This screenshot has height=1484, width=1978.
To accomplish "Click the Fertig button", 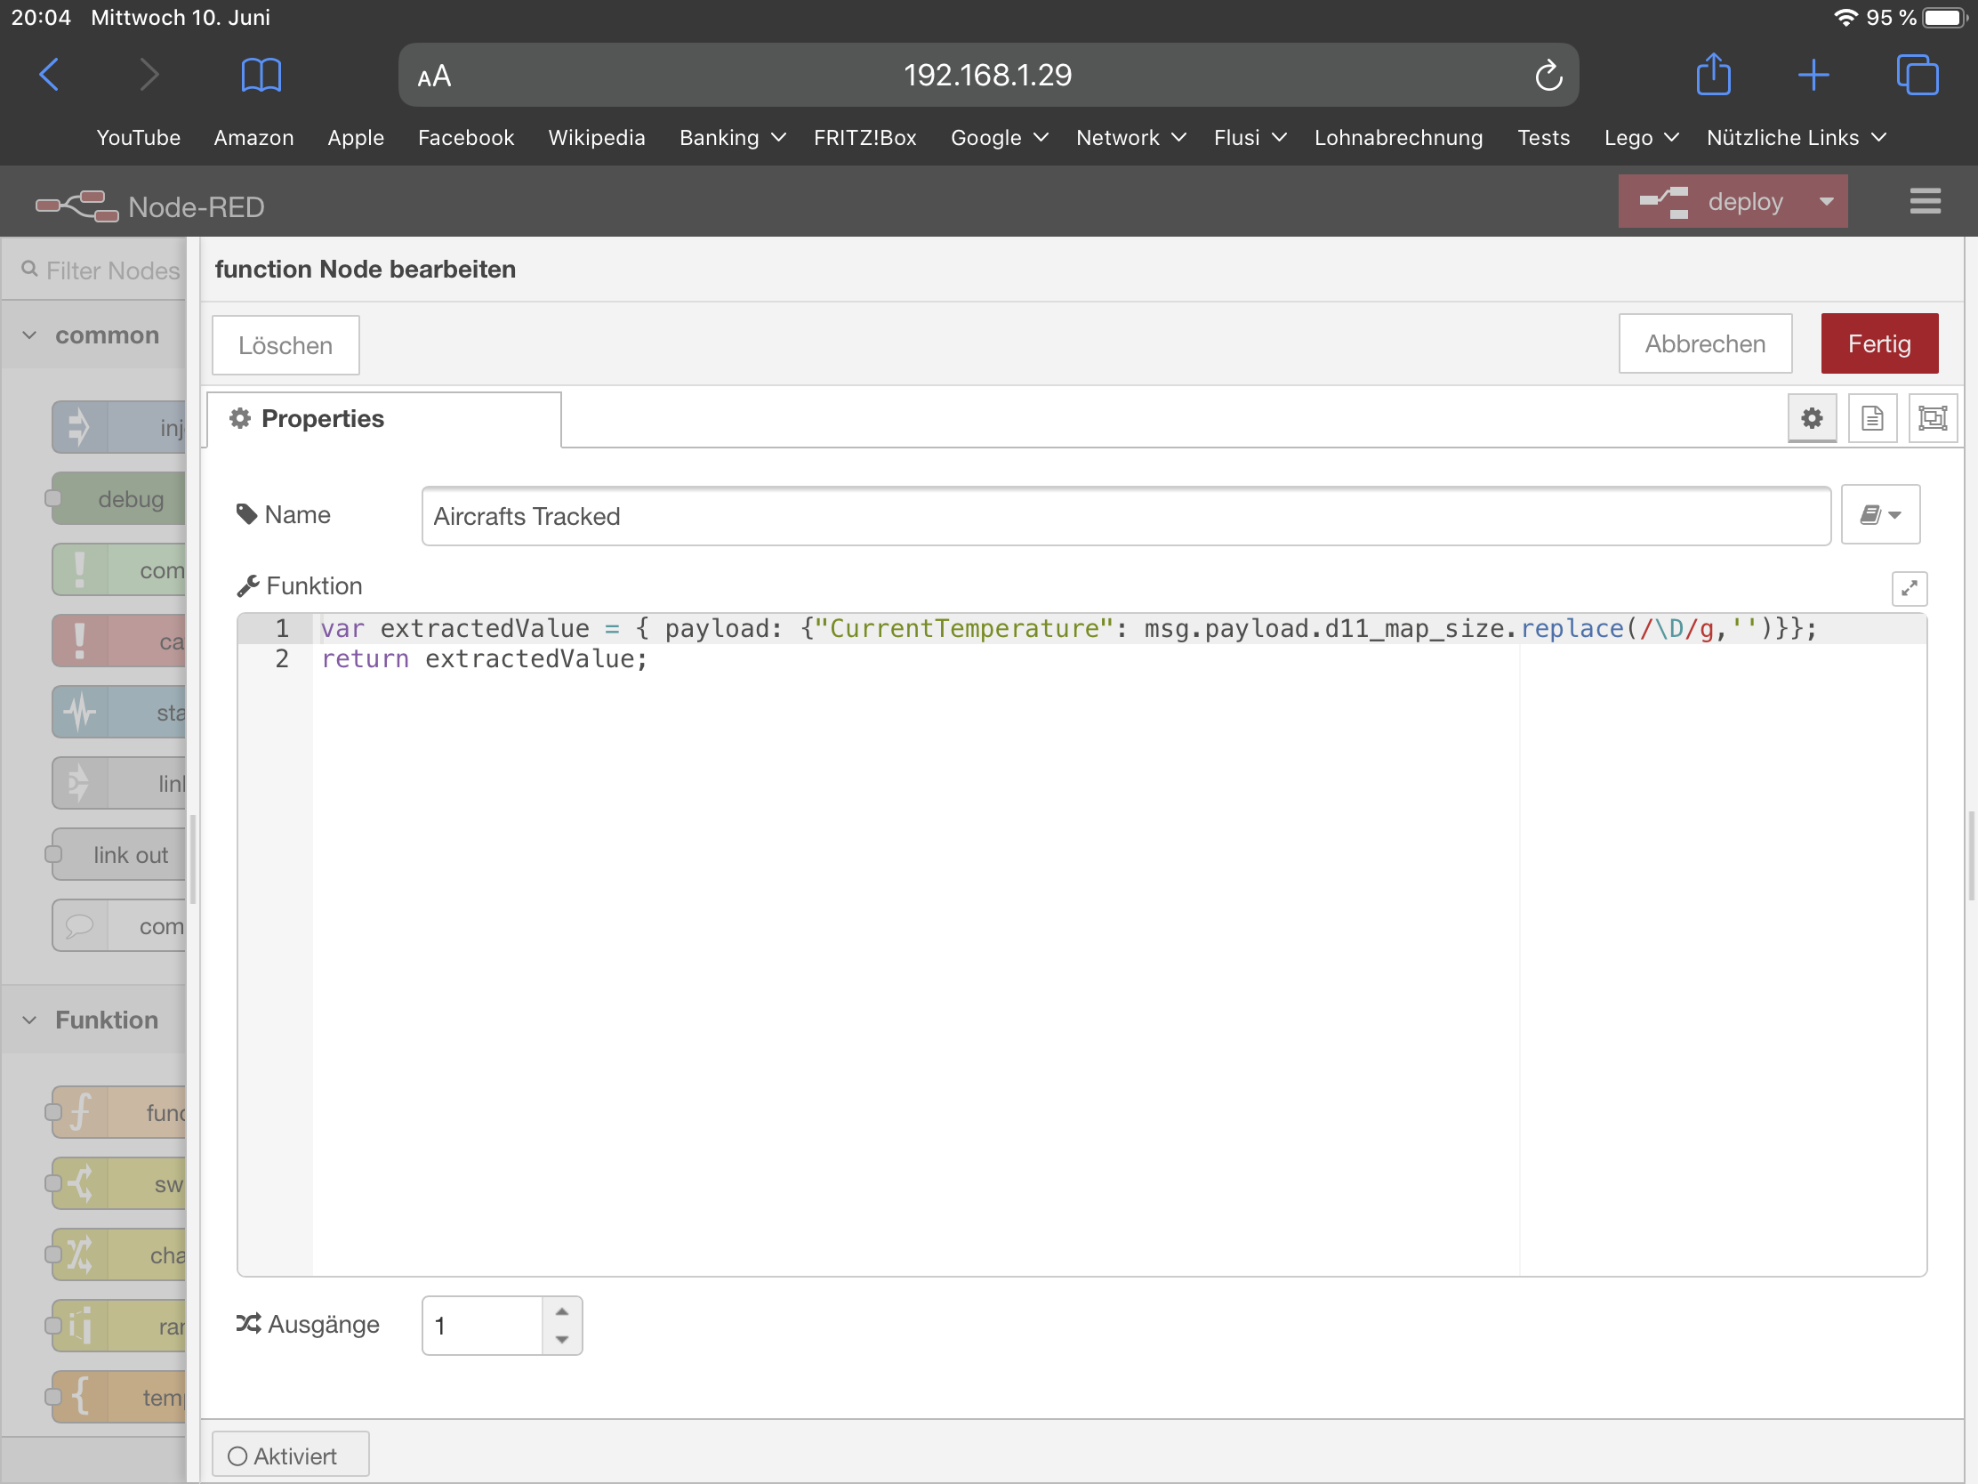I will [x=1877, y=343].
